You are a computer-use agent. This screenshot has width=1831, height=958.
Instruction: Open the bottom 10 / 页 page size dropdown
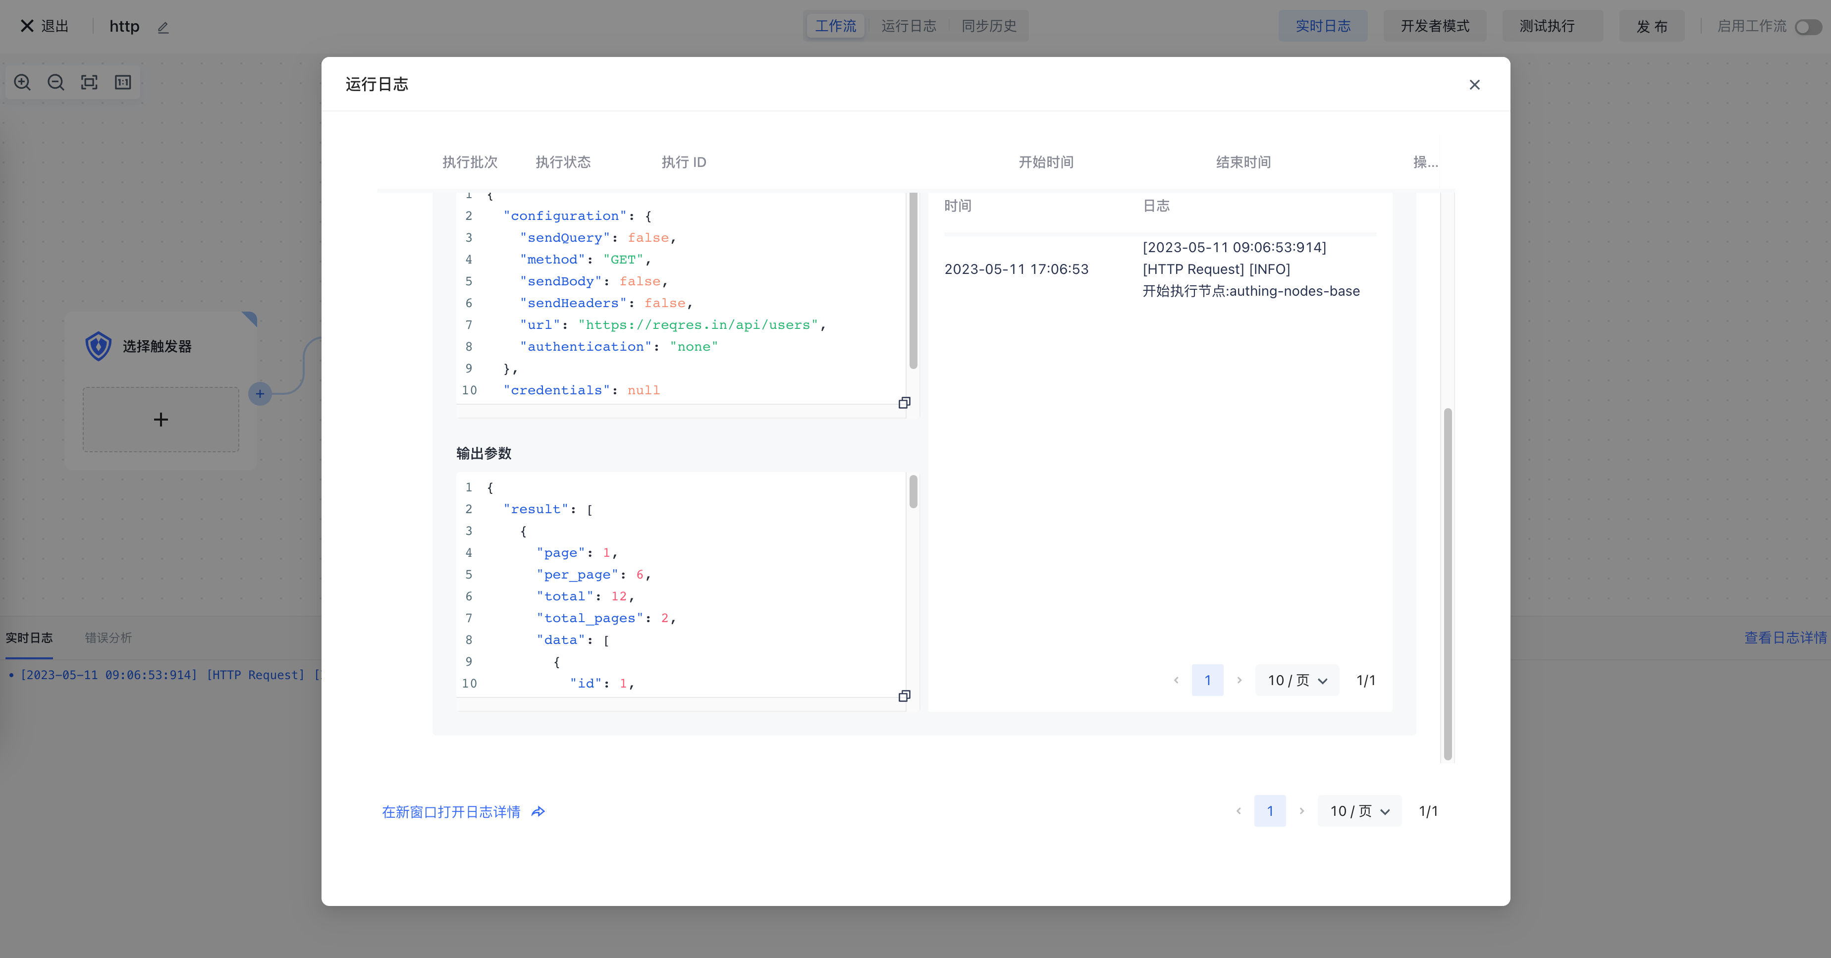[x=1359, y=811]
